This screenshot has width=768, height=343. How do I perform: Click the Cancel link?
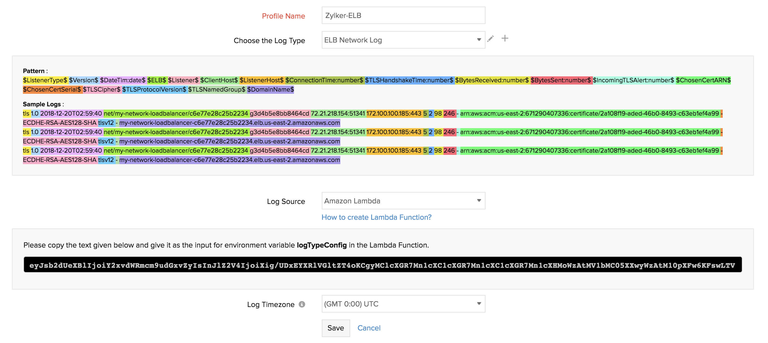pyautogui.click(x=369, y=328)
